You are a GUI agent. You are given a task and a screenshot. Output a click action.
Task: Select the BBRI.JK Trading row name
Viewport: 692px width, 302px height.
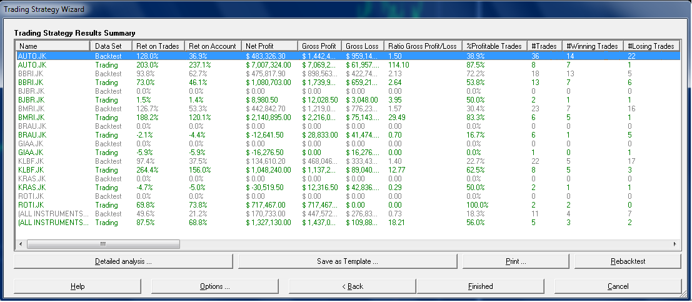pyautogui.click(x=31, y=83)
